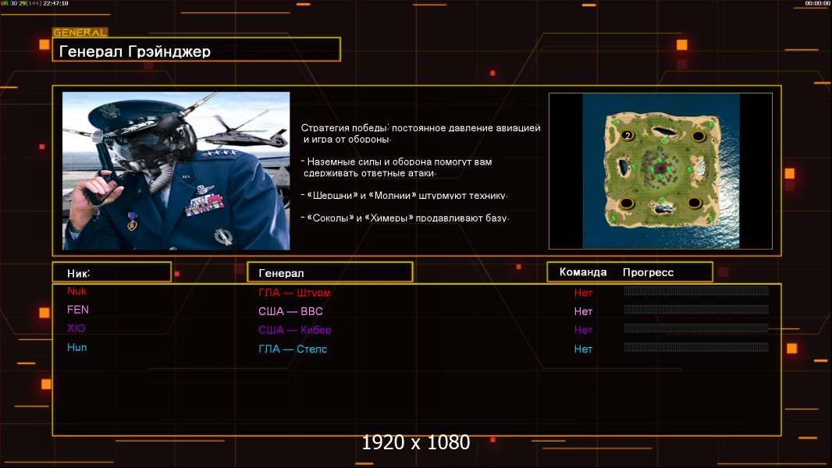Click start position marker numbered 2 on map
Viewport: 832px width, 468px height.
coord(627,136)
